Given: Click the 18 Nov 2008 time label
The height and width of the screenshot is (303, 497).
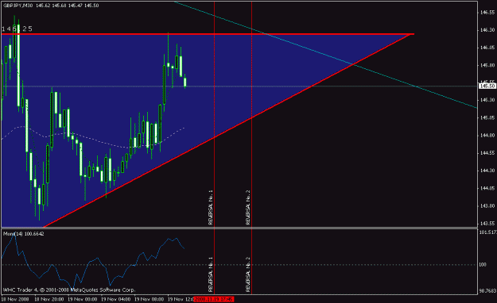Looking at the screenshot, I should pyautogui.click(x=15, y=299).
